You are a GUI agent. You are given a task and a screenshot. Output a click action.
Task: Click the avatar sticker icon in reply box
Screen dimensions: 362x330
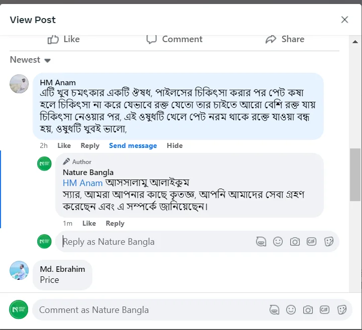point(261,242)
